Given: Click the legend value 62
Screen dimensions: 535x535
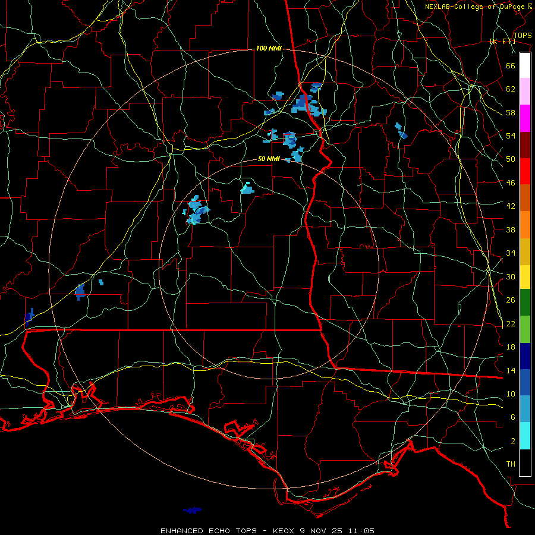Looking at the screenshot, I should (511, 89).
